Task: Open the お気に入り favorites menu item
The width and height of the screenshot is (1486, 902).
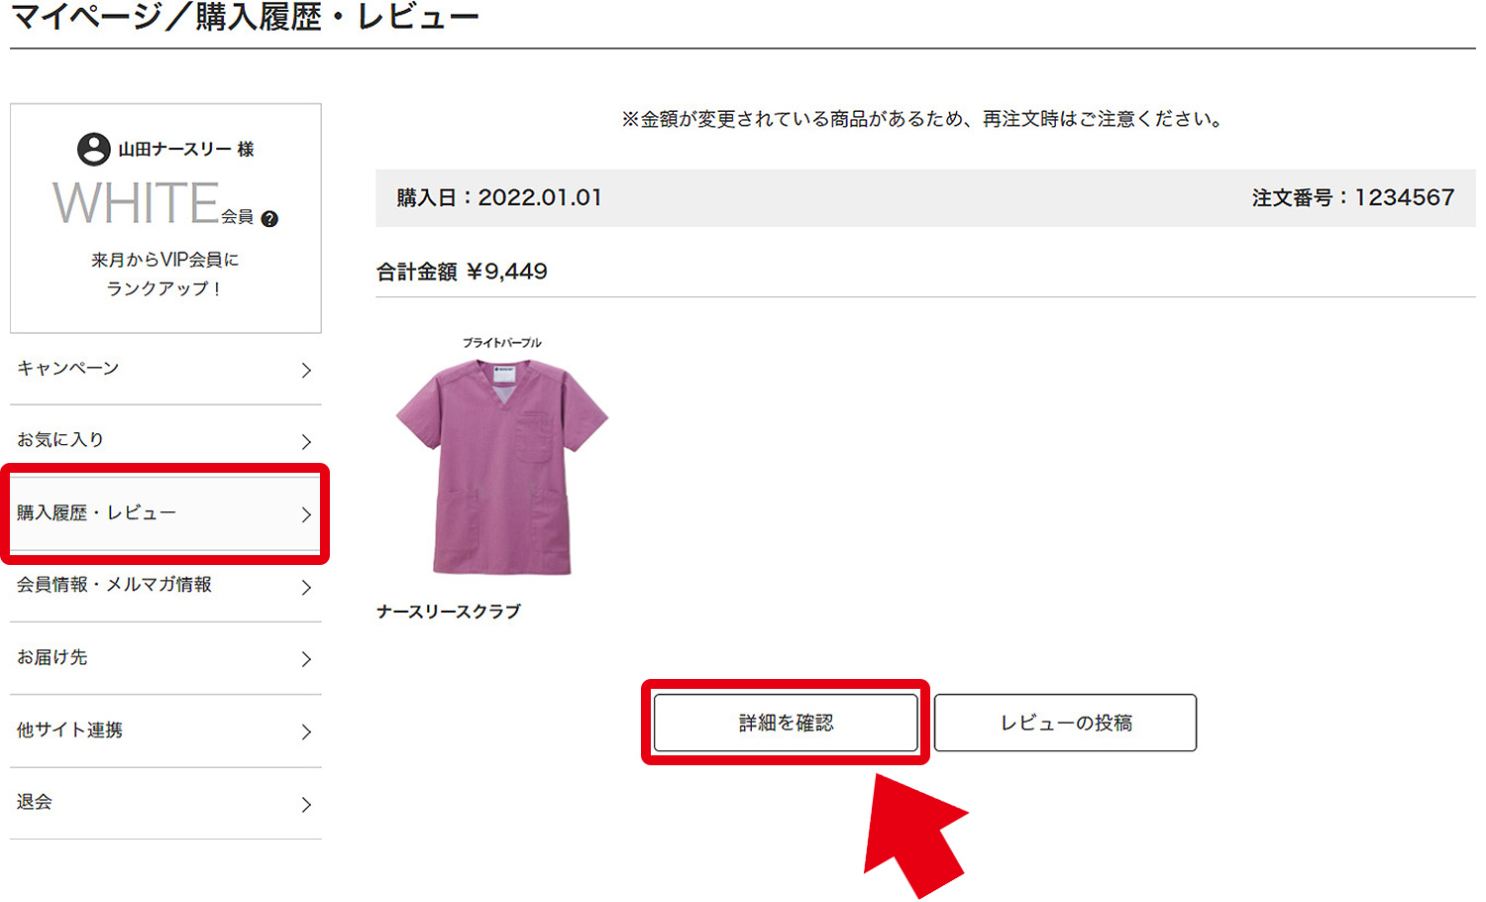Action: tap(60, 440)
